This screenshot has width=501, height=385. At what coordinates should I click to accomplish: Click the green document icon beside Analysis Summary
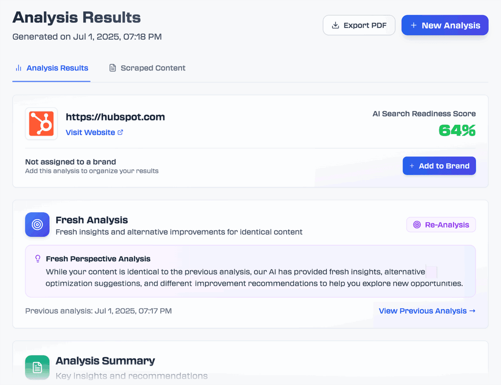tap(37, 367)
